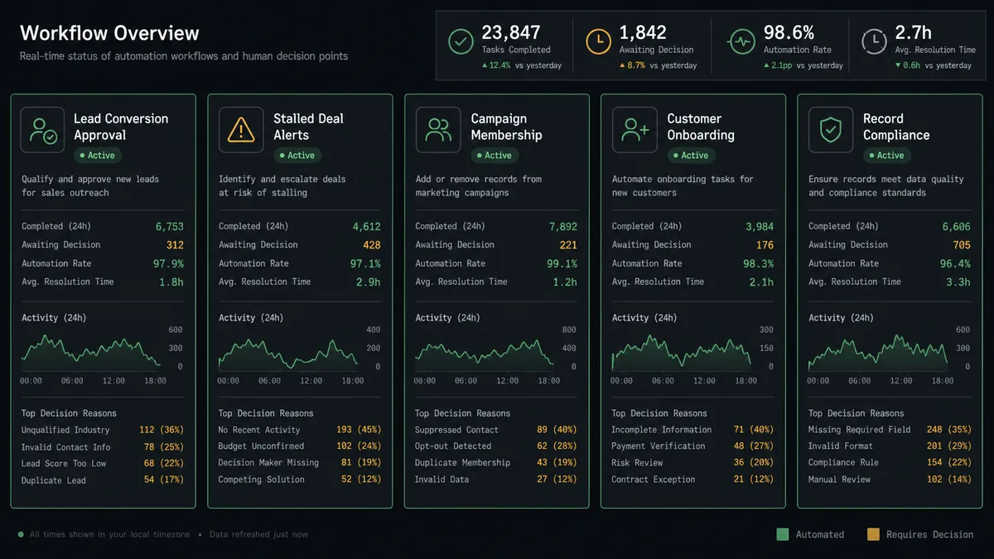The height and width of the screenshot is (559, 994).
Task: Open the Record Compliance card title
Action: 896,127
